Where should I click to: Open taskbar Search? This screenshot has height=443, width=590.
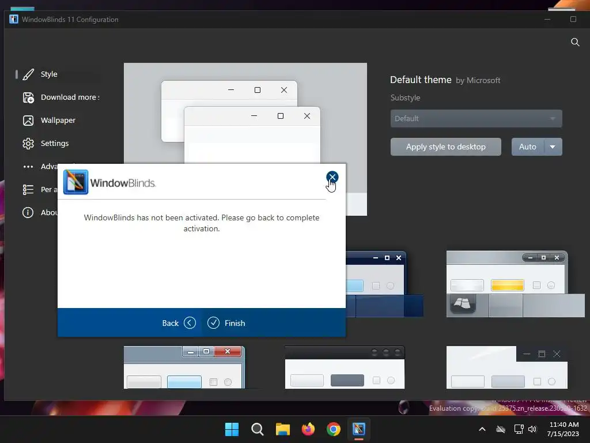tap(258, 429)
